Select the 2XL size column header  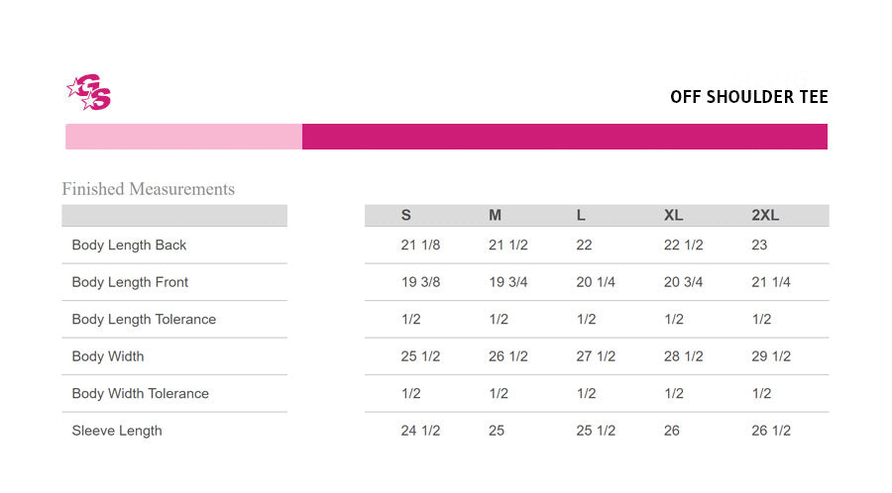click(x=765, y=215)
